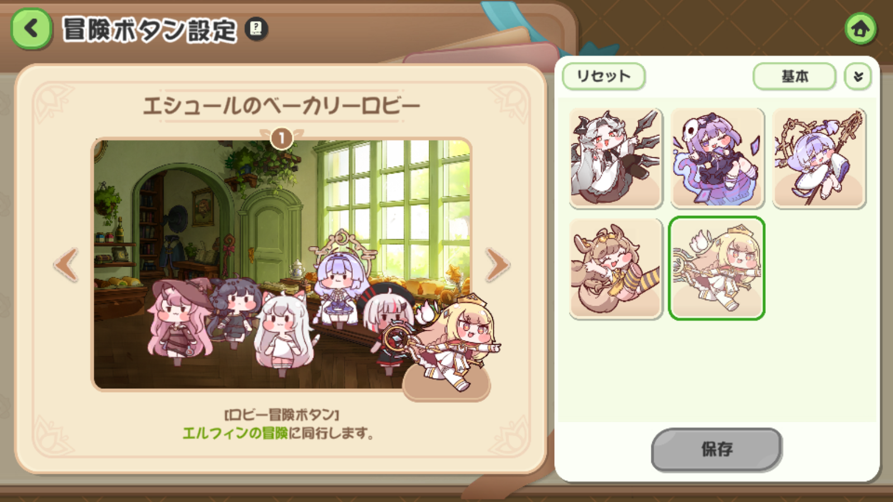Open the 基本 filter dropdown
This screenshot has height=502, width=893.
(x=795, y=76)
